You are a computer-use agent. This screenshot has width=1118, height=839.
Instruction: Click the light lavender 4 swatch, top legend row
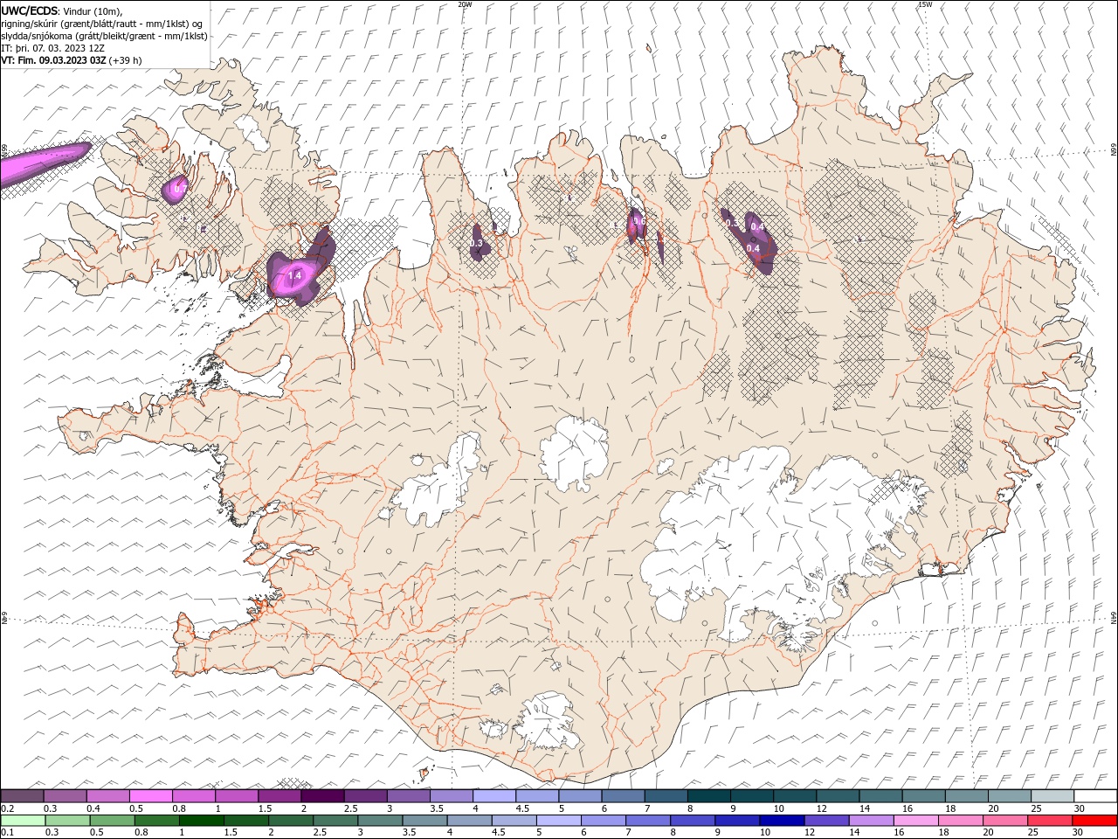[494, 796]
